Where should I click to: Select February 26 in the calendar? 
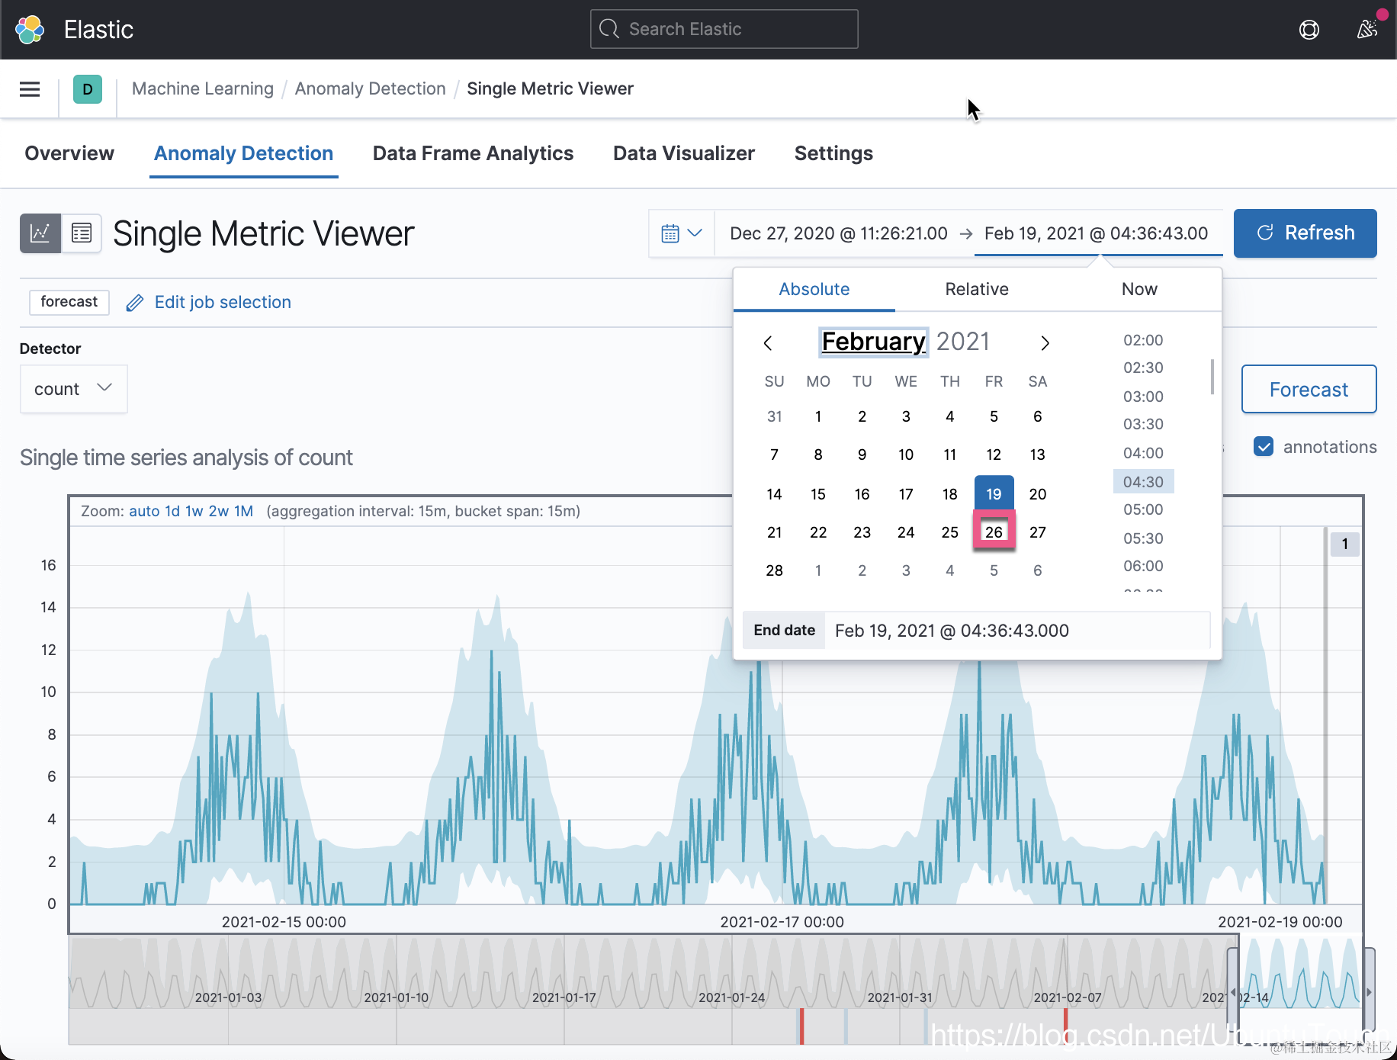994,532
